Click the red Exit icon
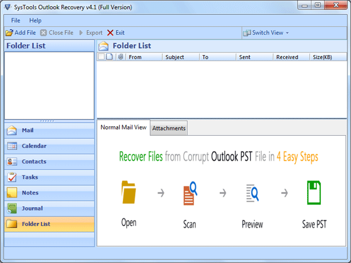Viewport: 351px width, 263px height. point(110,33)
